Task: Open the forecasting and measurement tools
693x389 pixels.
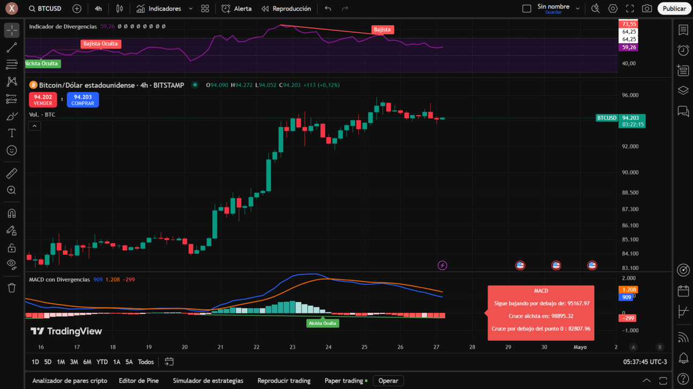Action: click(x=12, y=99)
